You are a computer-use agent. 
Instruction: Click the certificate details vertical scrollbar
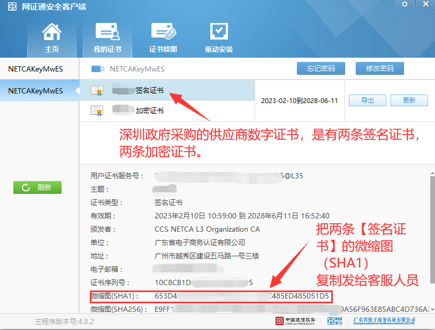(431, 235)
